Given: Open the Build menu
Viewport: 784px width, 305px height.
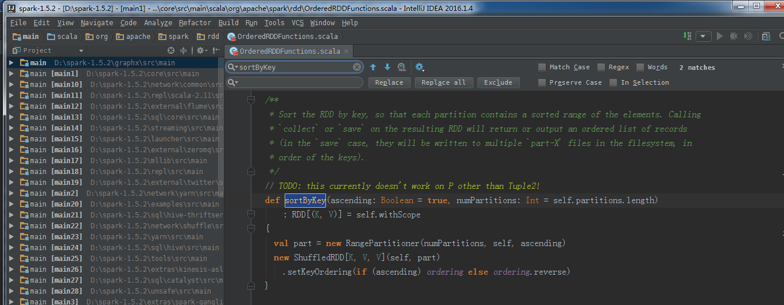Looking at the screenshot, I should (x=228, y=23).
